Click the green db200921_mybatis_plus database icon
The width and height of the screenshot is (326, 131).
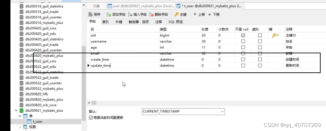click(22, 111)
